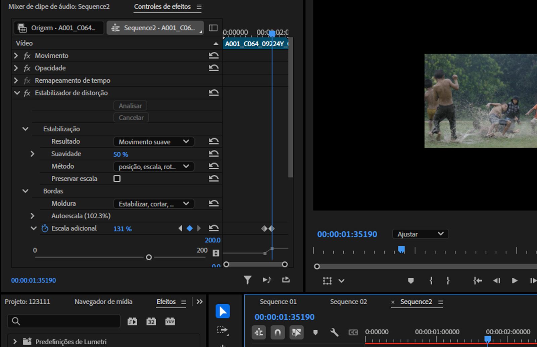
Task: Collapse the Bordas group
Action: coord(25,191)
